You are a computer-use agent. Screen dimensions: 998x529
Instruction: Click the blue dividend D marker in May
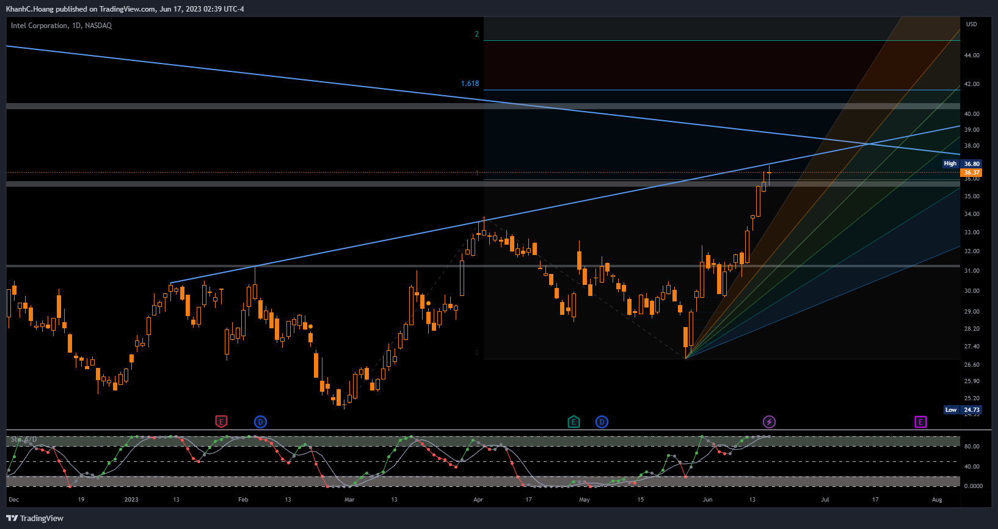(x=602, y=422)
